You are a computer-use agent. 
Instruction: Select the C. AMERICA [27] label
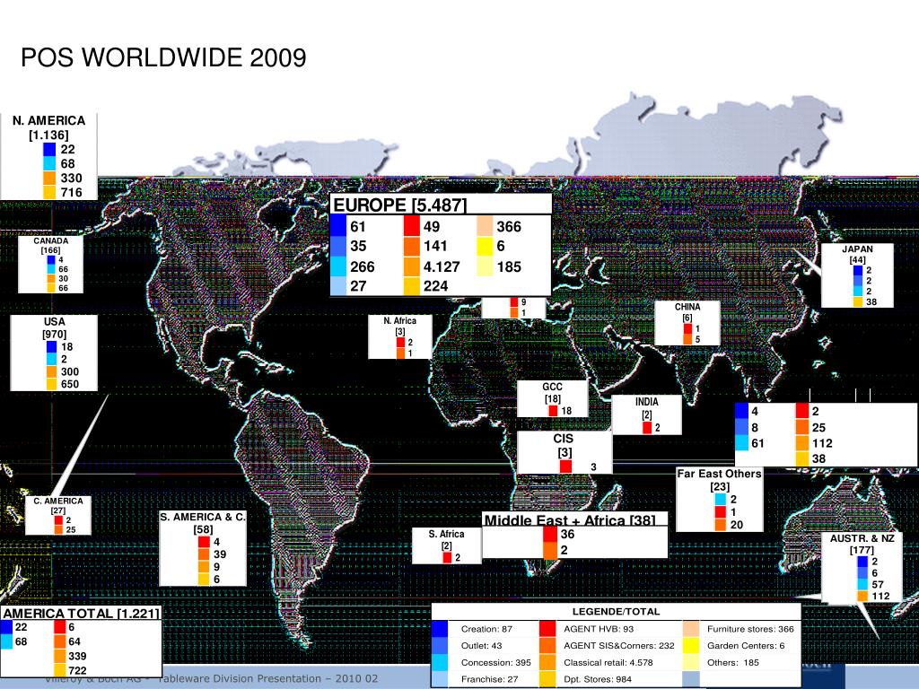coord(58,506)
